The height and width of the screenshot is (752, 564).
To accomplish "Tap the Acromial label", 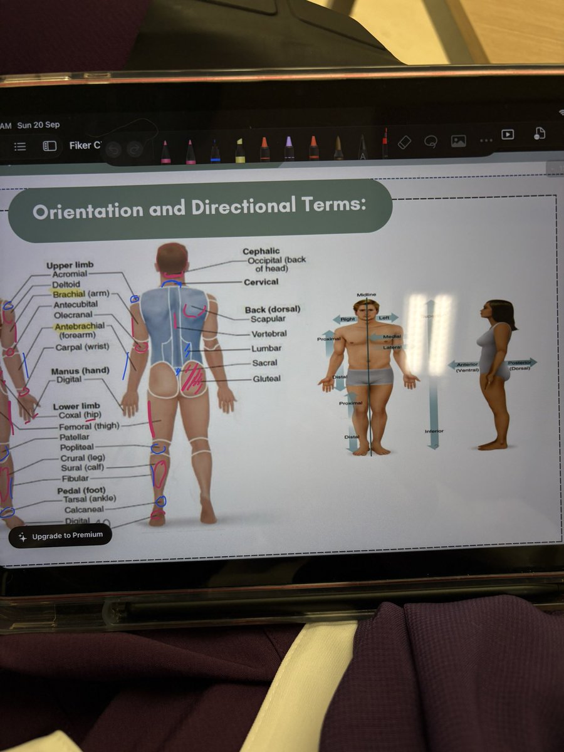I will [x=70, y=274].
